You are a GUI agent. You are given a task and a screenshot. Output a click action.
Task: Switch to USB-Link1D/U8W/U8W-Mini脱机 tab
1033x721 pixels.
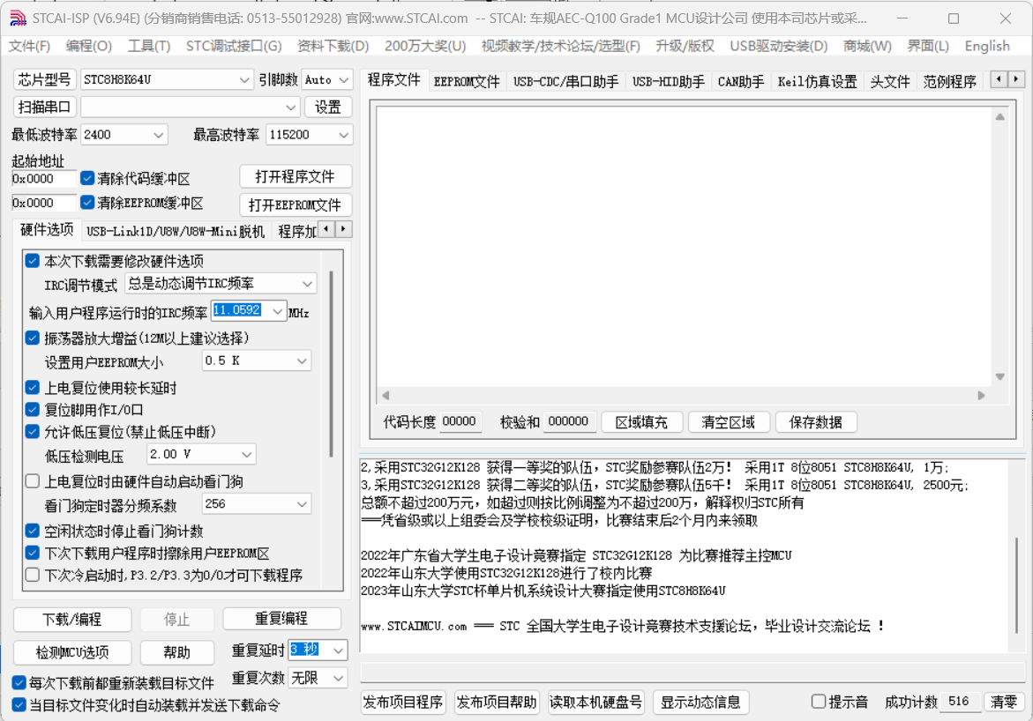point(176,231)
